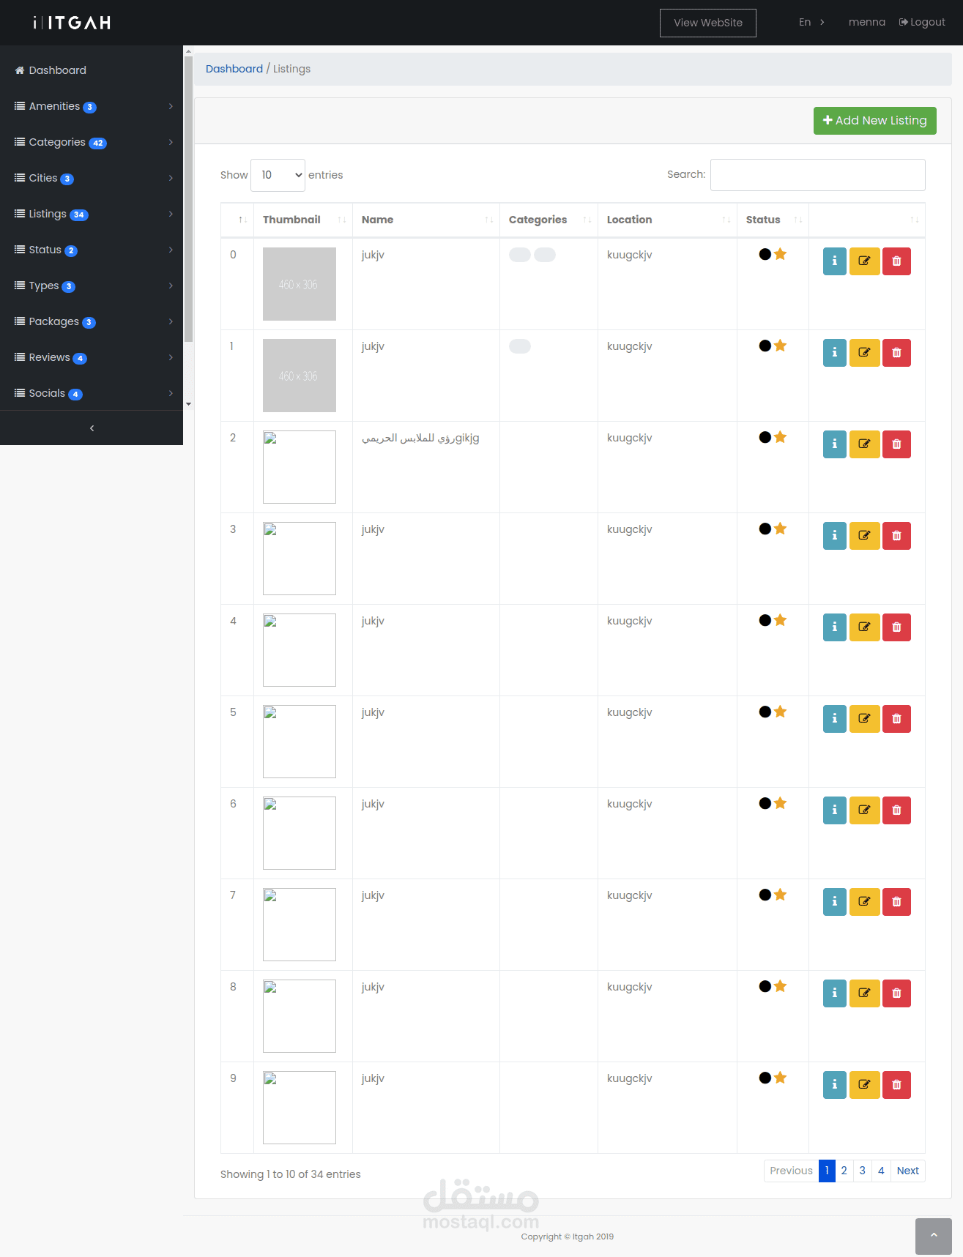Log out via the Logout link

click(x=922, y=23)
